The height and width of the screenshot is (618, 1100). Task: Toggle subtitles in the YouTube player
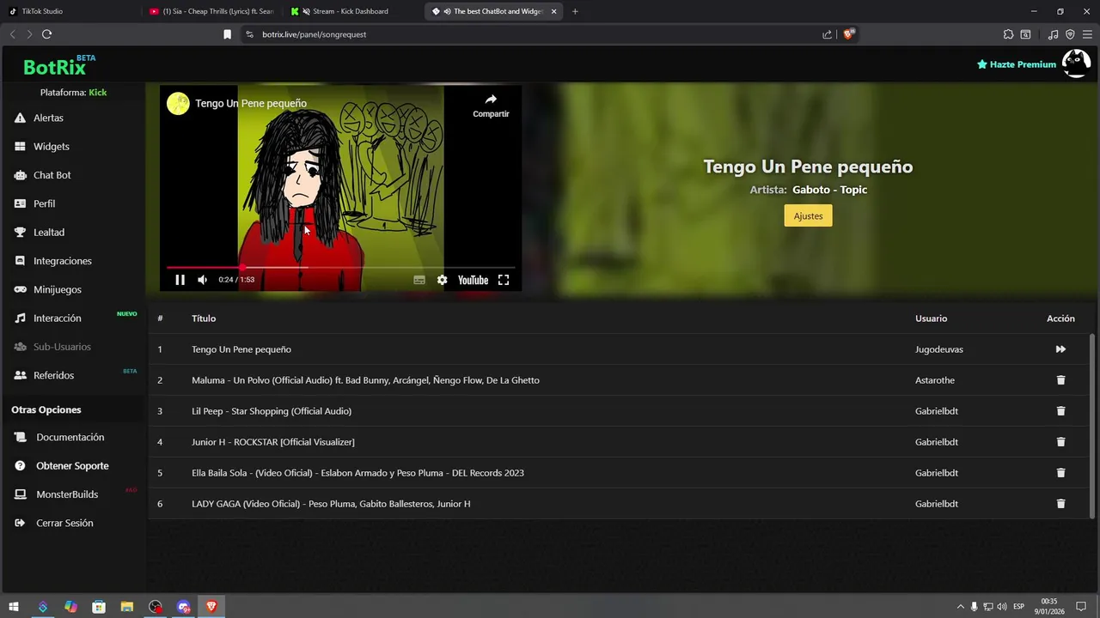[x=419, y=280]
